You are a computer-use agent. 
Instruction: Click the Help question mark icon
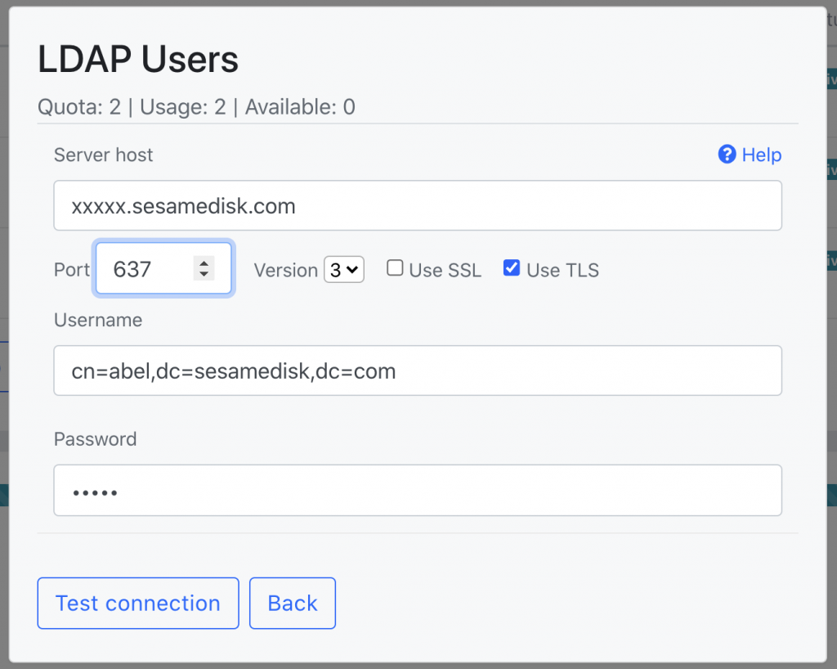pyautogui.click(x=727, y=155)
